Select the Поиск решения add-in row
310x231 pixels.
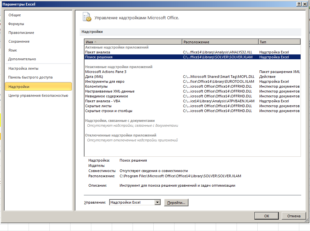[193, 57]
